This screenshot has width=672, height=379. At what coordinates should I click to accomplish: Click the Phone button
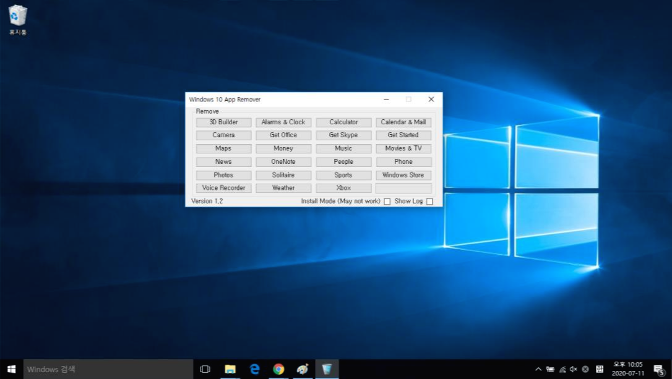pyautogui.click(x=403, y=162)
